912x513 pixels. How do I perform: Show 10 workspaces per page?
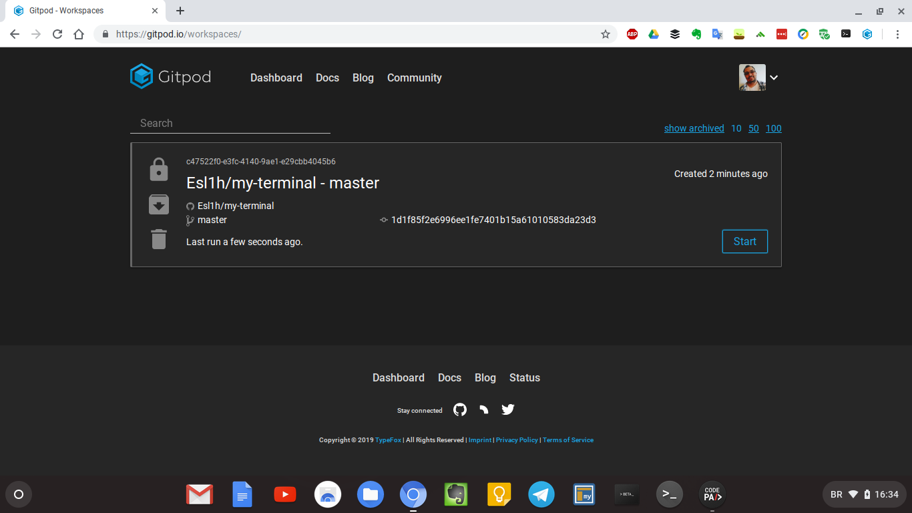pos(736,128)
